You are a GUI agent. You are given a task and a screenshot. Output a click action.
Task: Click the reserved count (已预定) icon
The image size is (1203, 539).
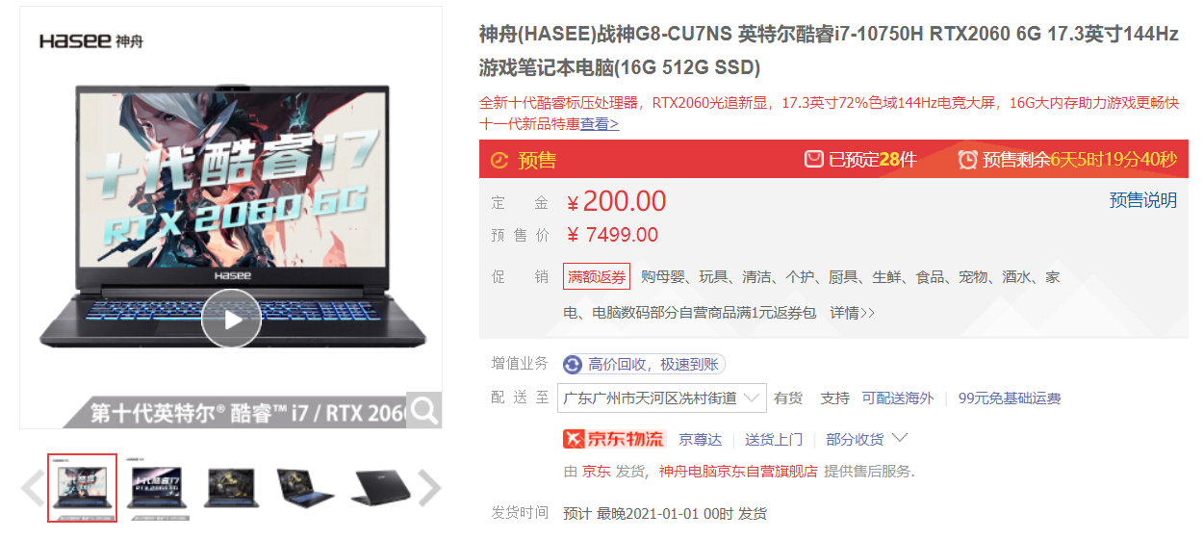click(814, 160)
